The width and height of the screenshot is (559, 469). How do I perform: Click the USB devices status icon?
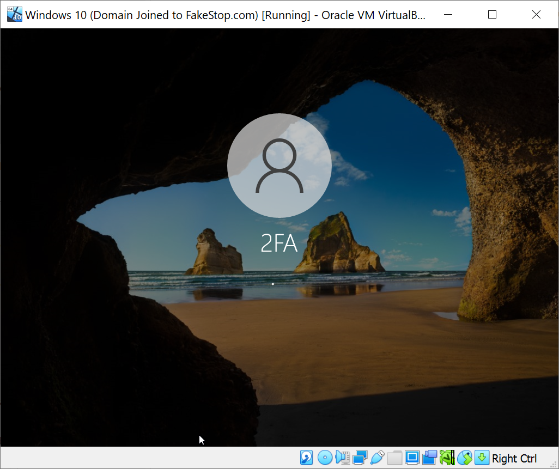[377, 458]
